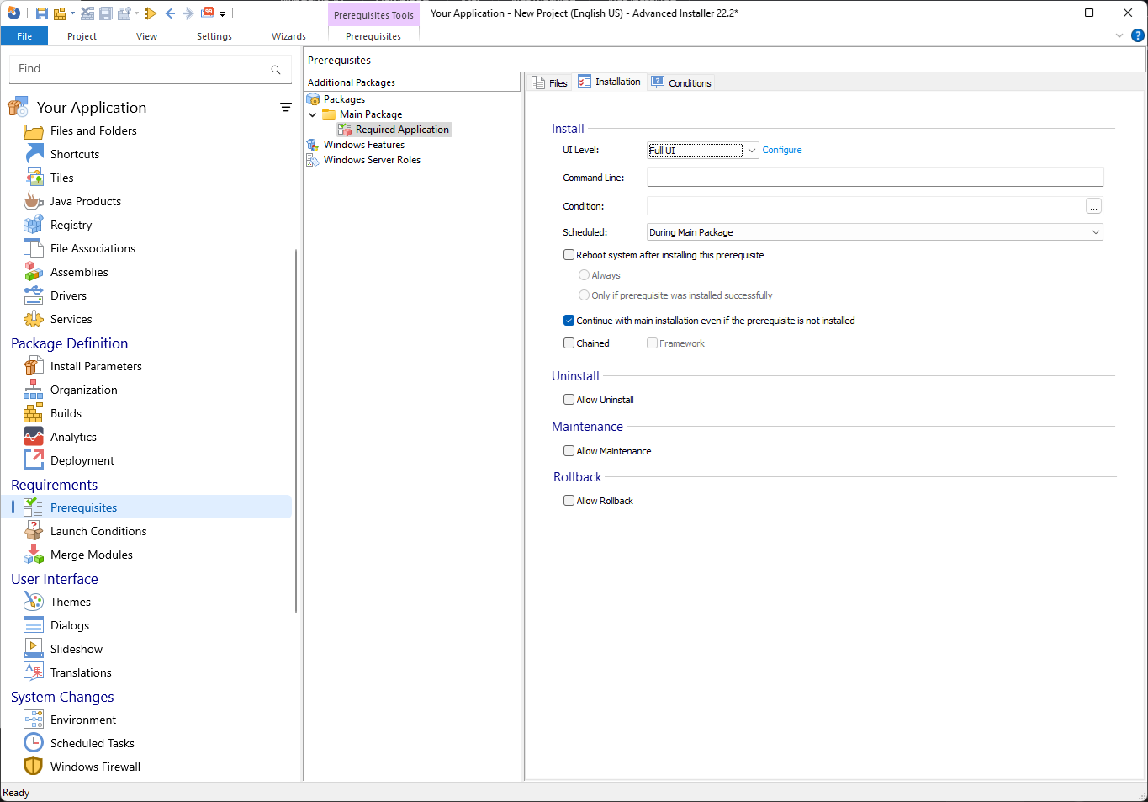Open the Scheduled dropdown

875,232
